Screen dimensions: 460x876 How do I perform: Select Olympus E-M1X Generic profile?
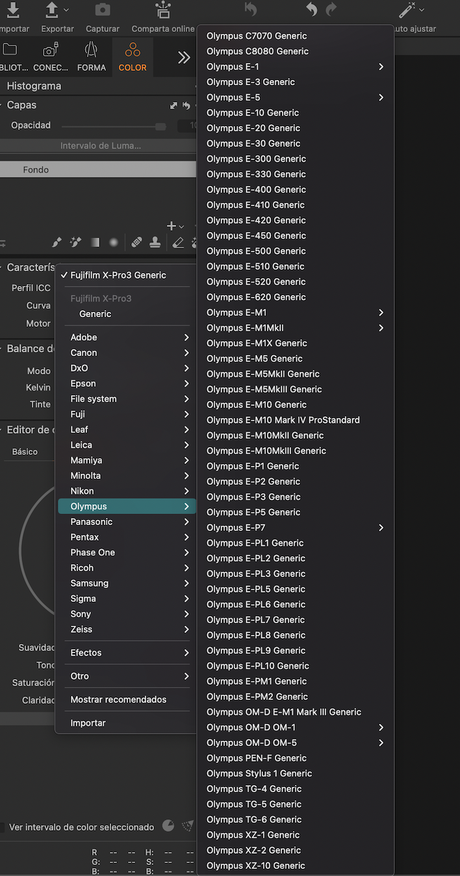[x=296, y=343]
